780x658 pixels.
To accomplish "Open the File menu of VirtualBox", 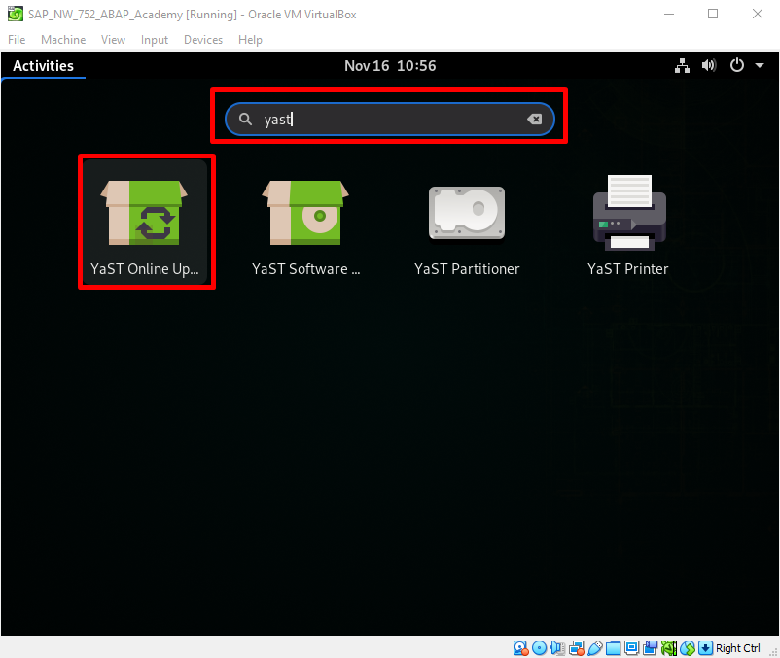I will pos(17,40).
